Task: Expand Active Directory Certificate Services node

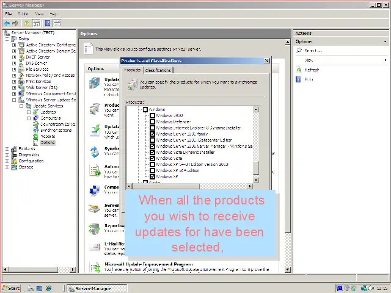Action: click(x=14, y=45)
